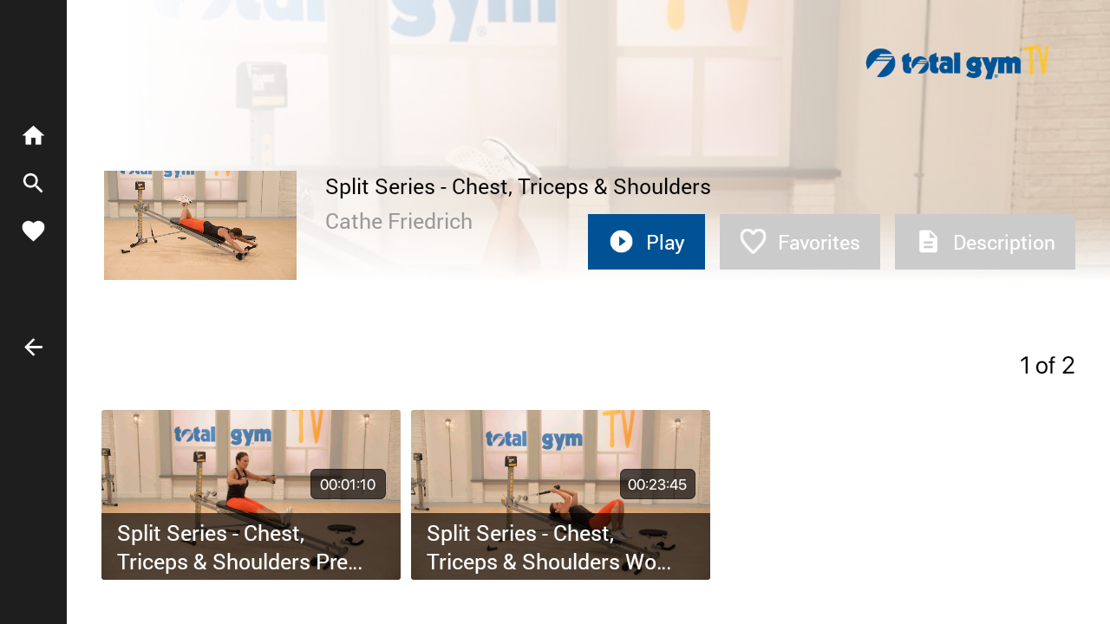
Task: Open the series cover thumbnail beside the title
Action: (200, 225)
